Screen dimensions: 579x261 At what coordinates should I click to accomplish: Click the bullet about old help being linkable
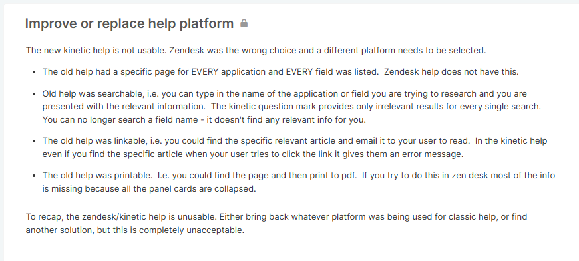point(295,148)
